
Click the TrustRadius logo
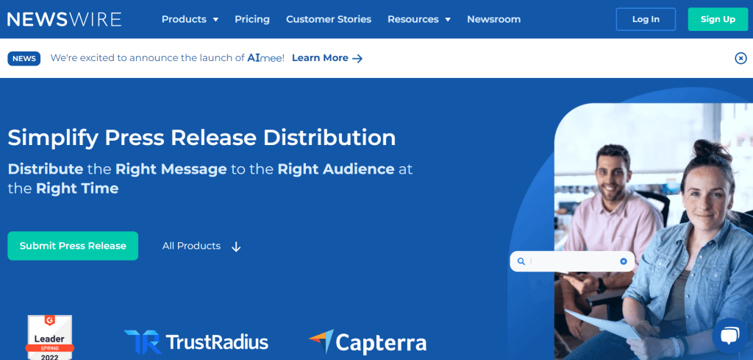pyautogui.click(x=196, y=342)
